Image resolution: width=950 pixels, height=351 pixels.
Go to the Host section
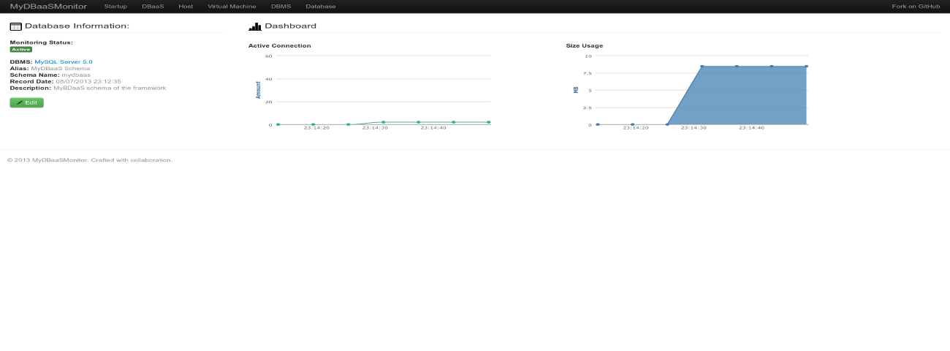[186, 6]
